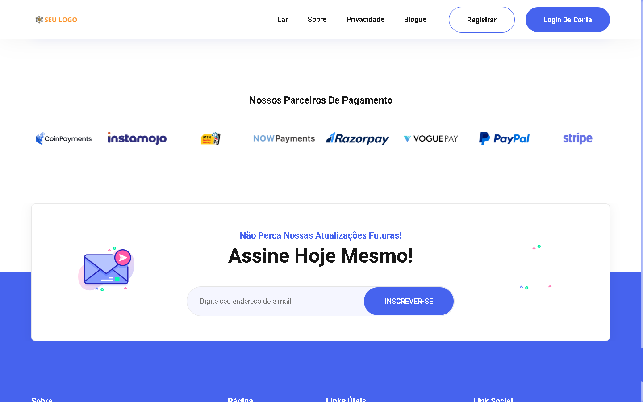This screenshot has height=402, width=643.
Task: Click the page vertical scrollbar
Action: pos(642,201)
